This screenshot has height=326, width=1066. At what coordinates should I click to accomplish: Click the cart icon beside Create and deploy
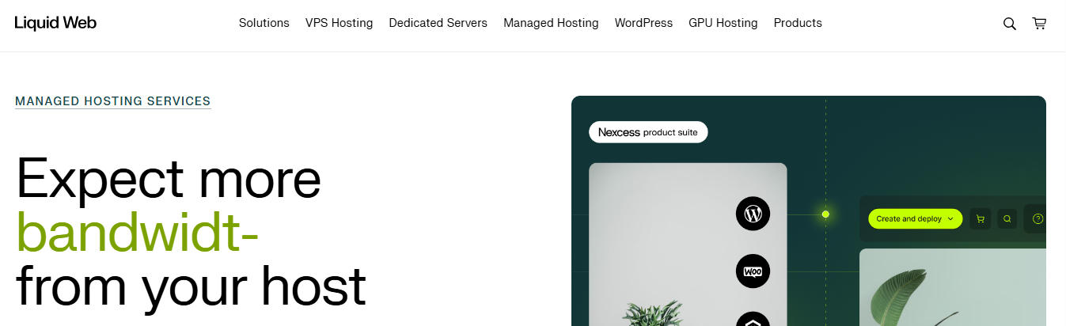(x=981, y=219)
